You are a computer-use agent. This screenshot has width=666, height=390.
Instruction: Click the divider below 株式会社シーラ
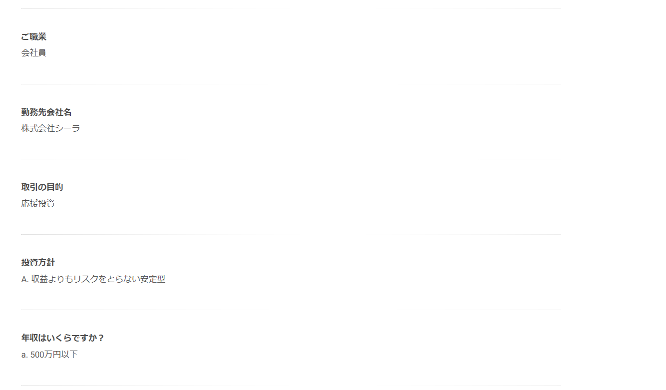(x=291, y=159)
